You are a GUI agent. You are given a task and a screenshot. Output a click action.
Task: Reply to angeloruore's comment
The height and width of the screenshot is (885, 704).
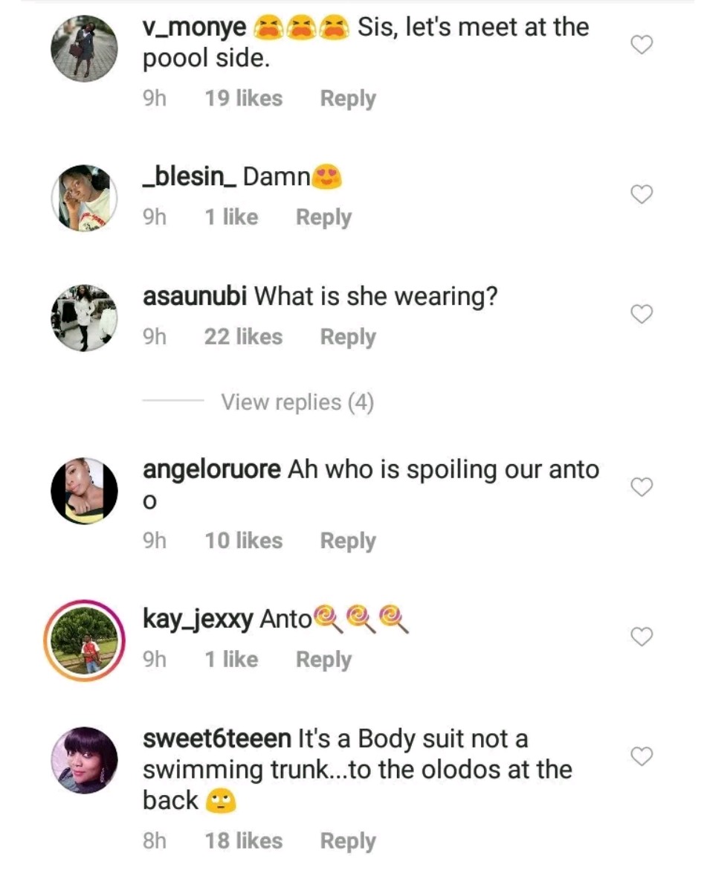(x=347, y=541)
